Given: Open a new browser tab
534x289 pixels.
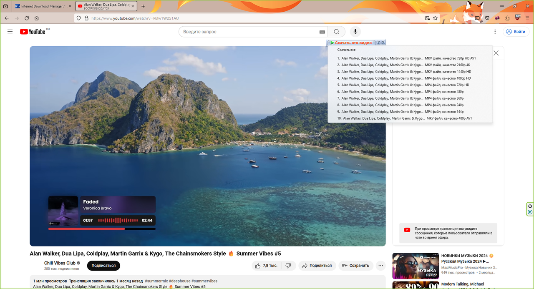Looking at the screenshot, I should [143, 6].
